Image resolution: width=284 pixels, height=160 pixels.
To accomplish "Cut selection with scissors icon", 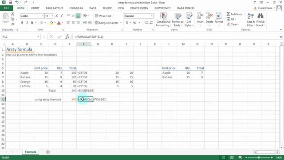I will 12,14.
